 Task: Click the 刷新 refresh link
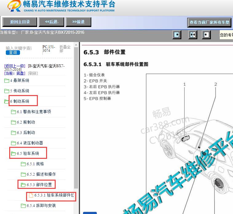(x=33, y=73)
